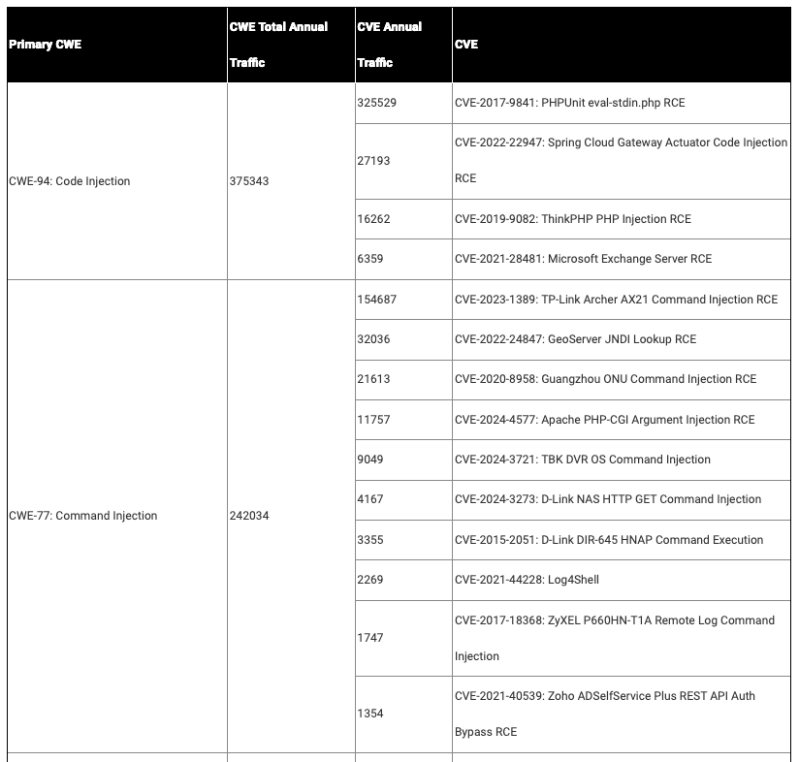
Task: Click the 242034 total traffic value
Action: 249,516
